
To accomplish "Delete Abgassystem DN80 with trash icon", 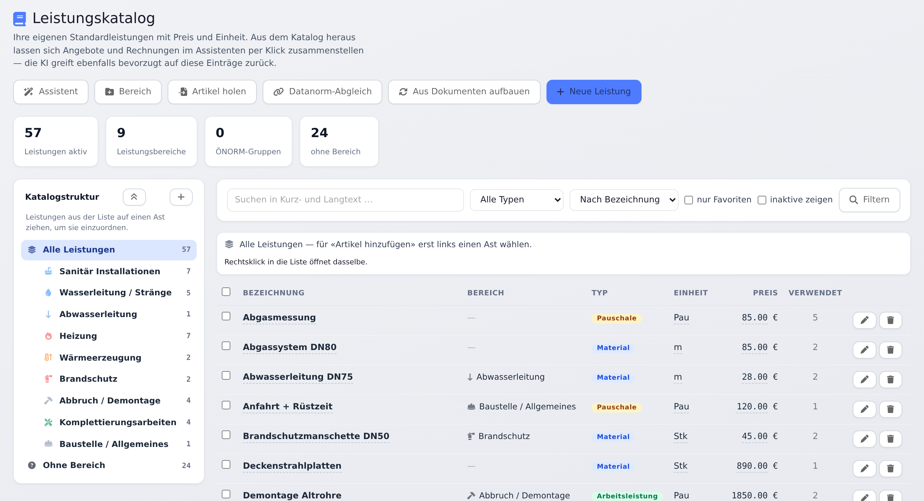I will (x=890, y=350).
